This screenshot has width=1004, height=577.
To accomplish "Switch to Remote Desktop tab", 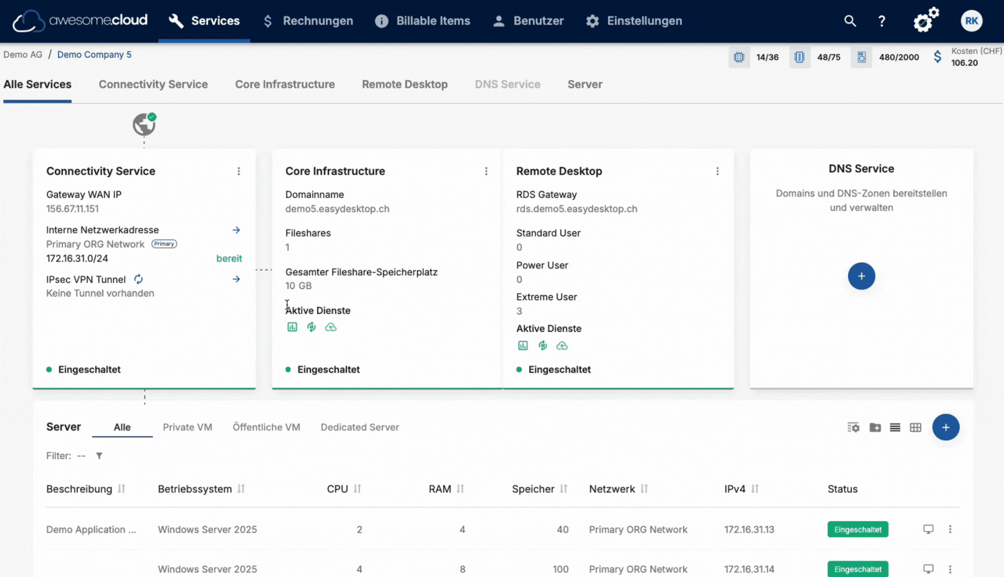I will (x=405, y=84).
